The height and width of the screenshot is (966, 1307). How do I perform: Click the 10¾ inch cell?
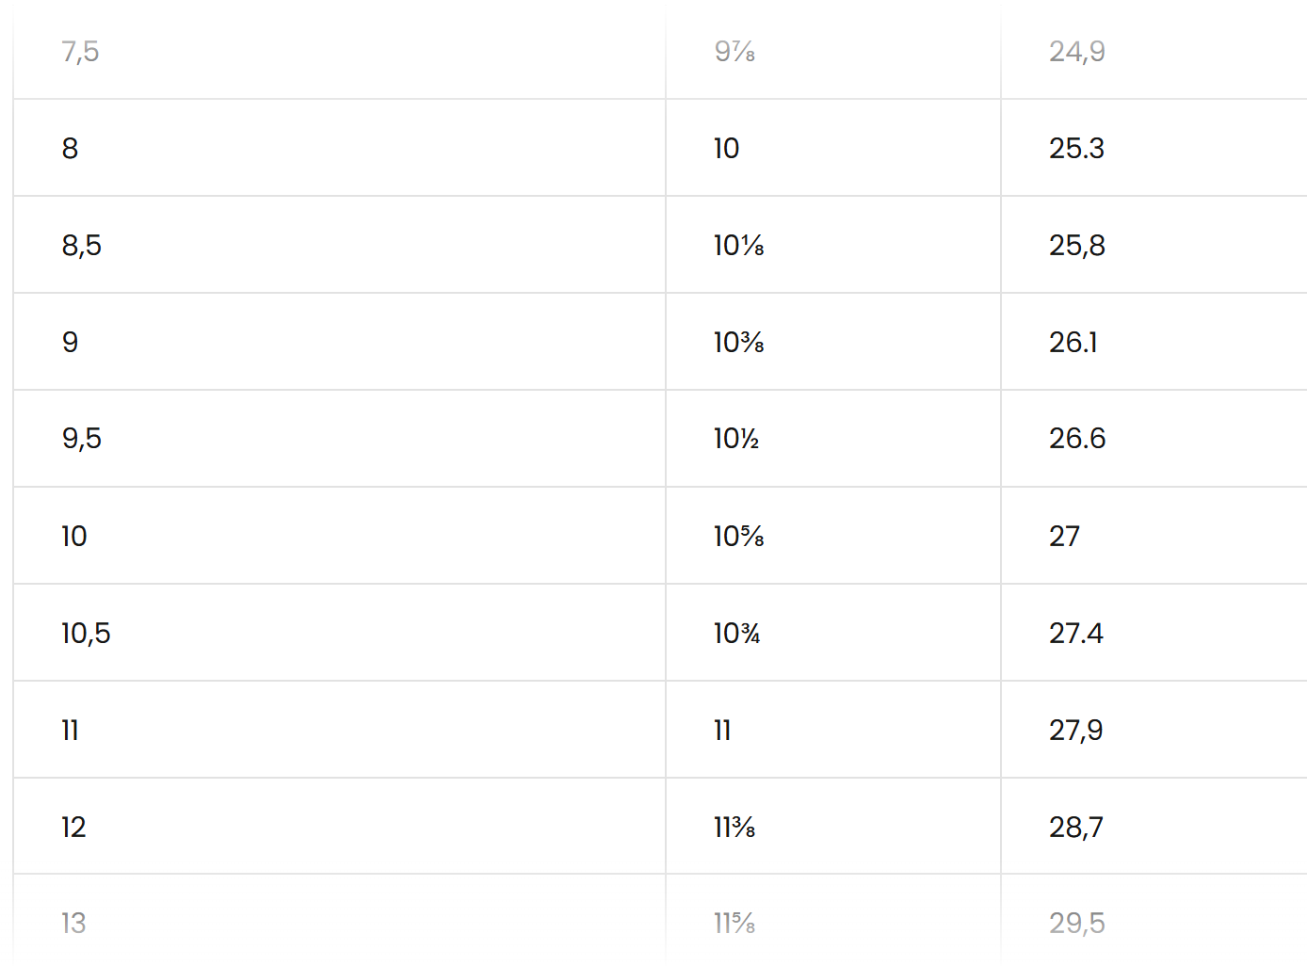(736, 634)
